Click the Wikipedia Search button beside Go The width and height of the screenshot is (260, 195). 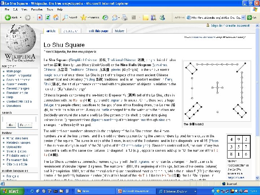coord(25,125)
